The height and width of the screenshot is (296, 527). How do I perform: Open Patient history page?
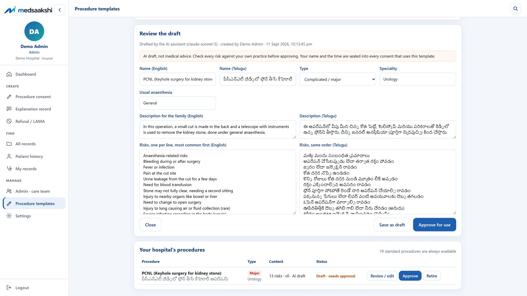click(x=34, y=156)
